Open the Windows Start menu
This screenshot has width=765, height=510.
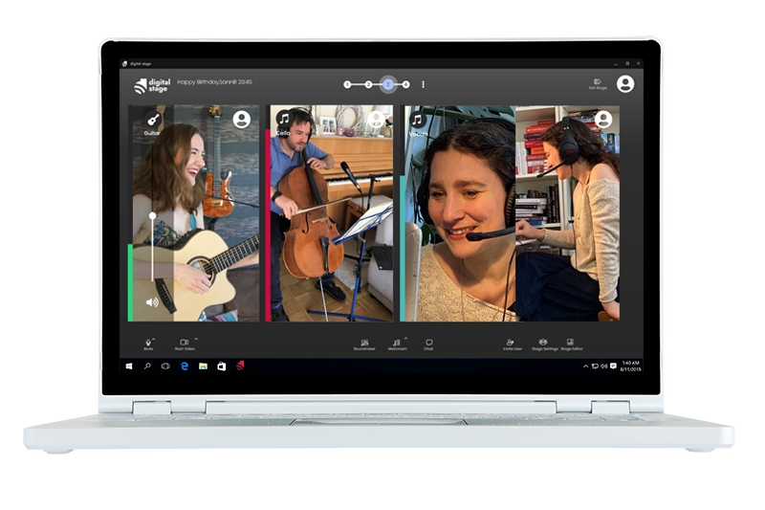[129, 366]
